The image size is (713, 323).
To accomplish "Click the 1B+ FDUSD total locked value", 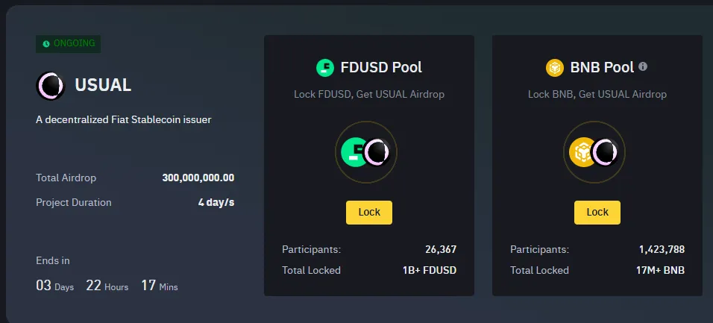I will click(429, 270).
